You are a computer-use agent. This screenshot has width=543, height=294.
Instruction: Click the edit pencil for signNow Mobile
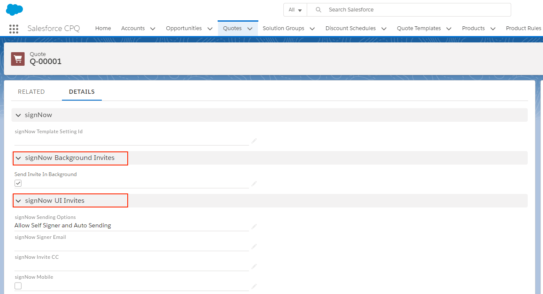coord(254,286)
